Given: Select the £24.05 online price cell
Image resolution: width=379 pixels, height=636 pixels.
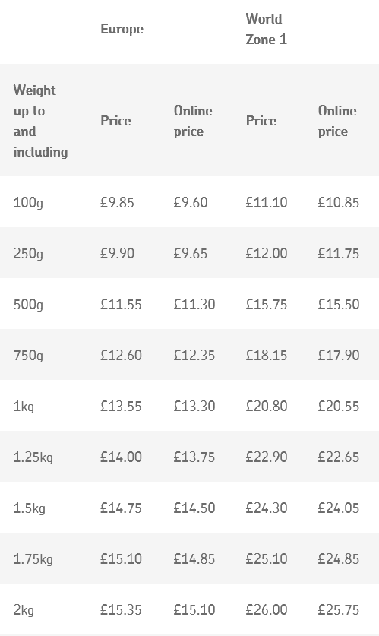Looking at the screenshot, I should [339, 508].
